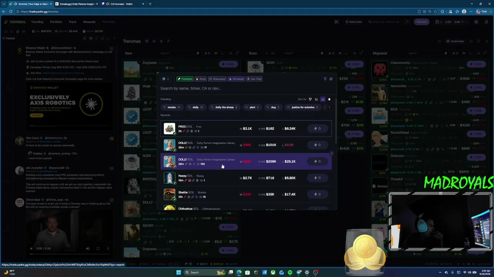The image size is (494, 277).
Task: Enable the OG Mode filter
Action: click(236, 79)
